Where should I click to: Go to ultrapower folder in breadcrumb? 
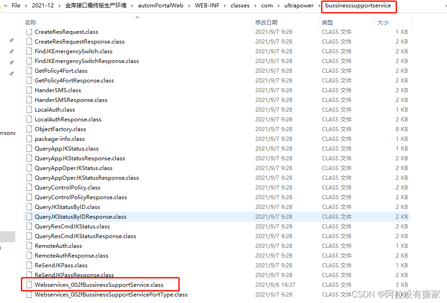[x=299, y=6]
